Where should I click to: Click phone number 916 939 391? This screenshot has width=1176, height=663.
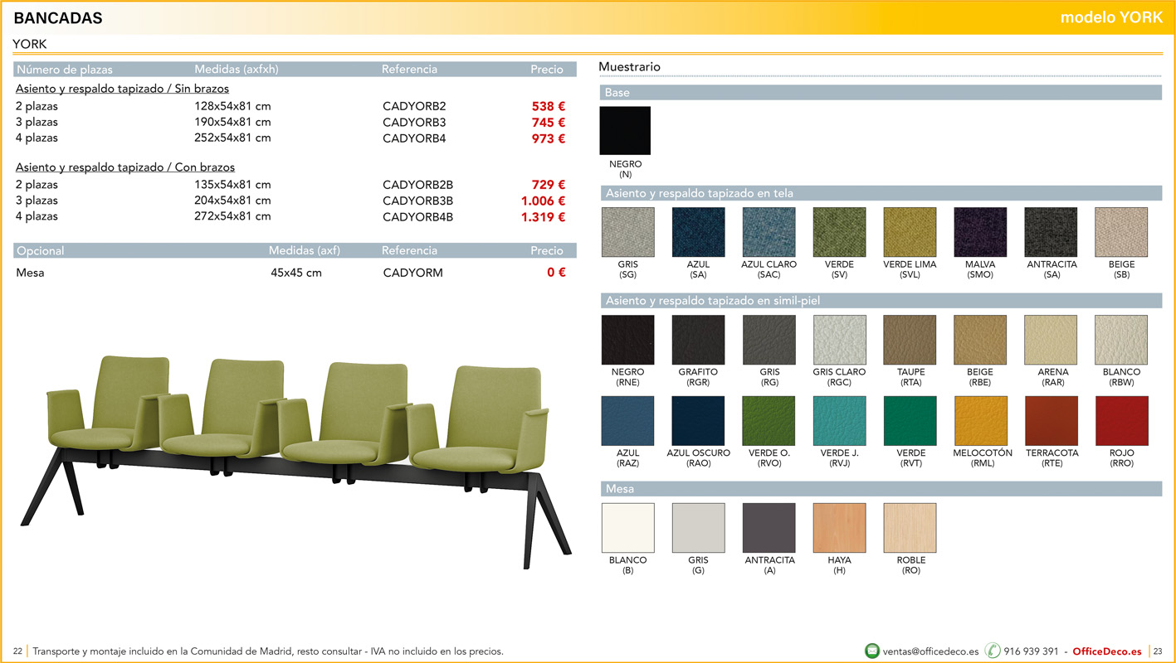coord(1031,651)
